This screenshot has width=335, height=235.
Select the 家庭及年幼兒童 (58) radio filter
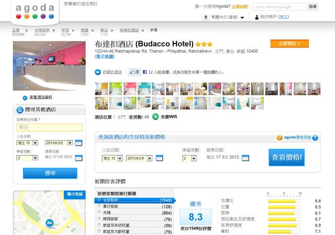[x=99, y=225]
